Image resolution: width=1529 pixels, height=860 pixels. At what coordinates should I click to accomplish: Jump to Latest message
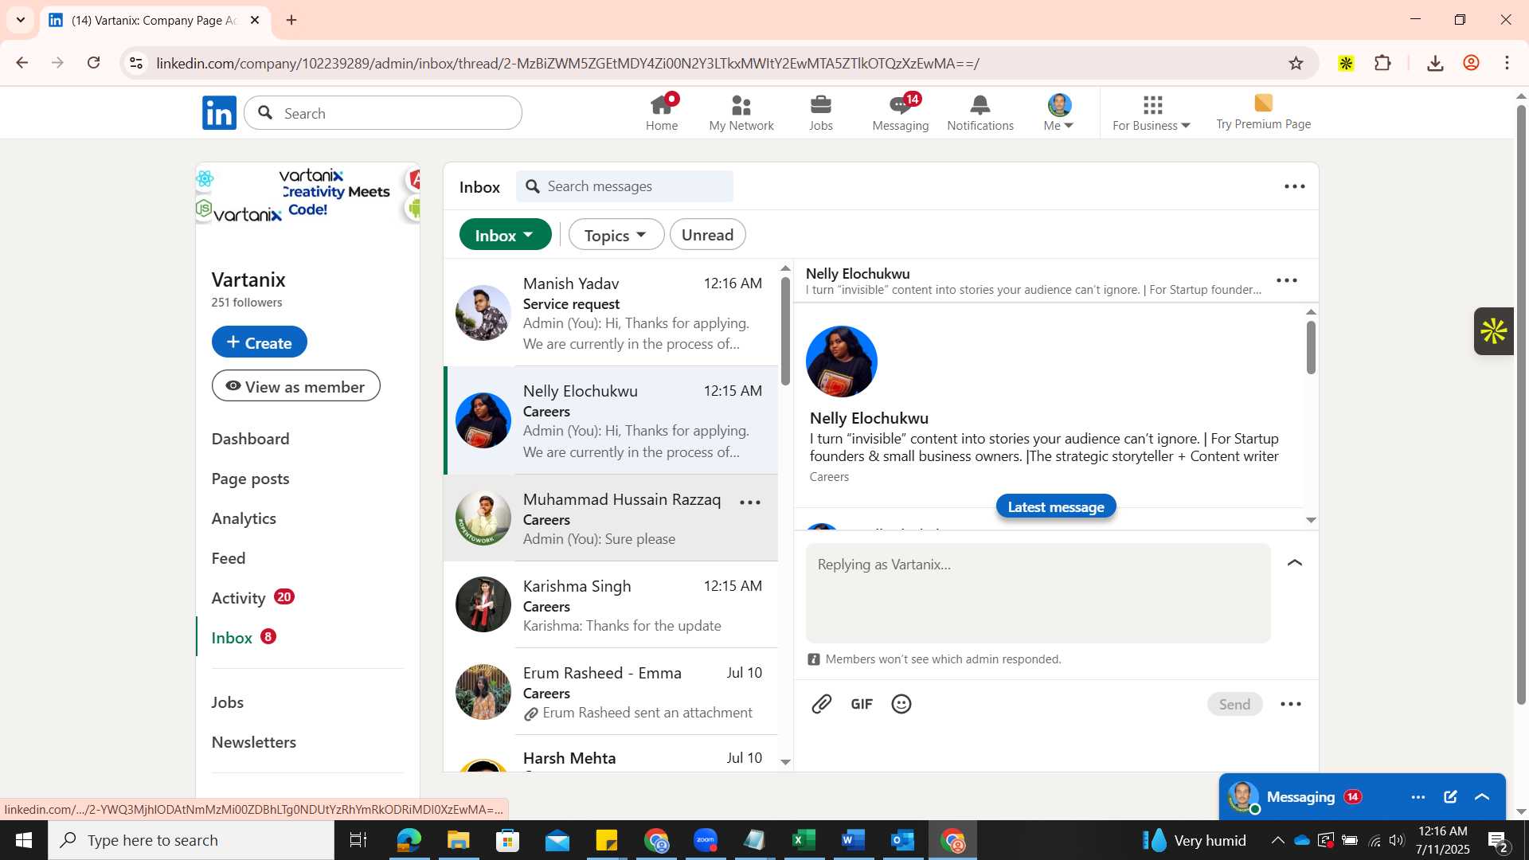click(1056, 506)
